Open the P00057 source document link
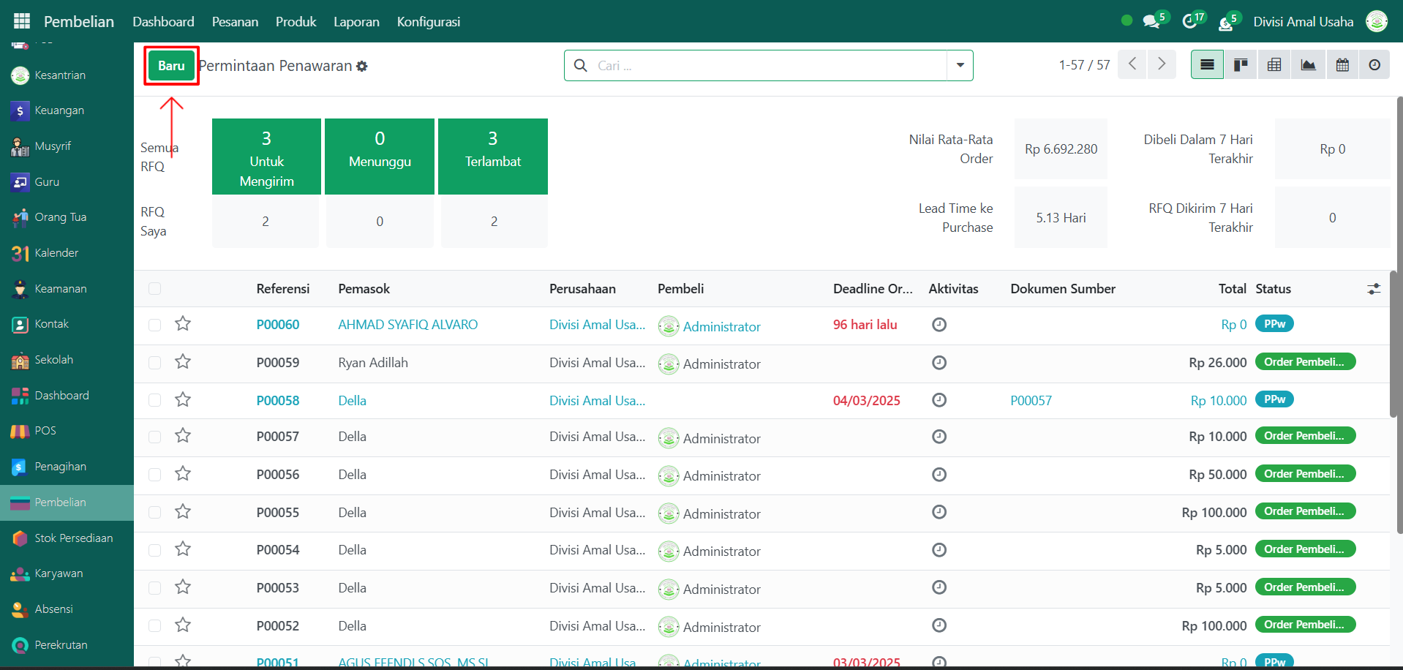This screenshot has height=670, width=1403. pos(1031,401)
